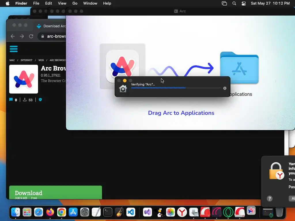Cancel the Verifying Arc progress

coord(225,88)
